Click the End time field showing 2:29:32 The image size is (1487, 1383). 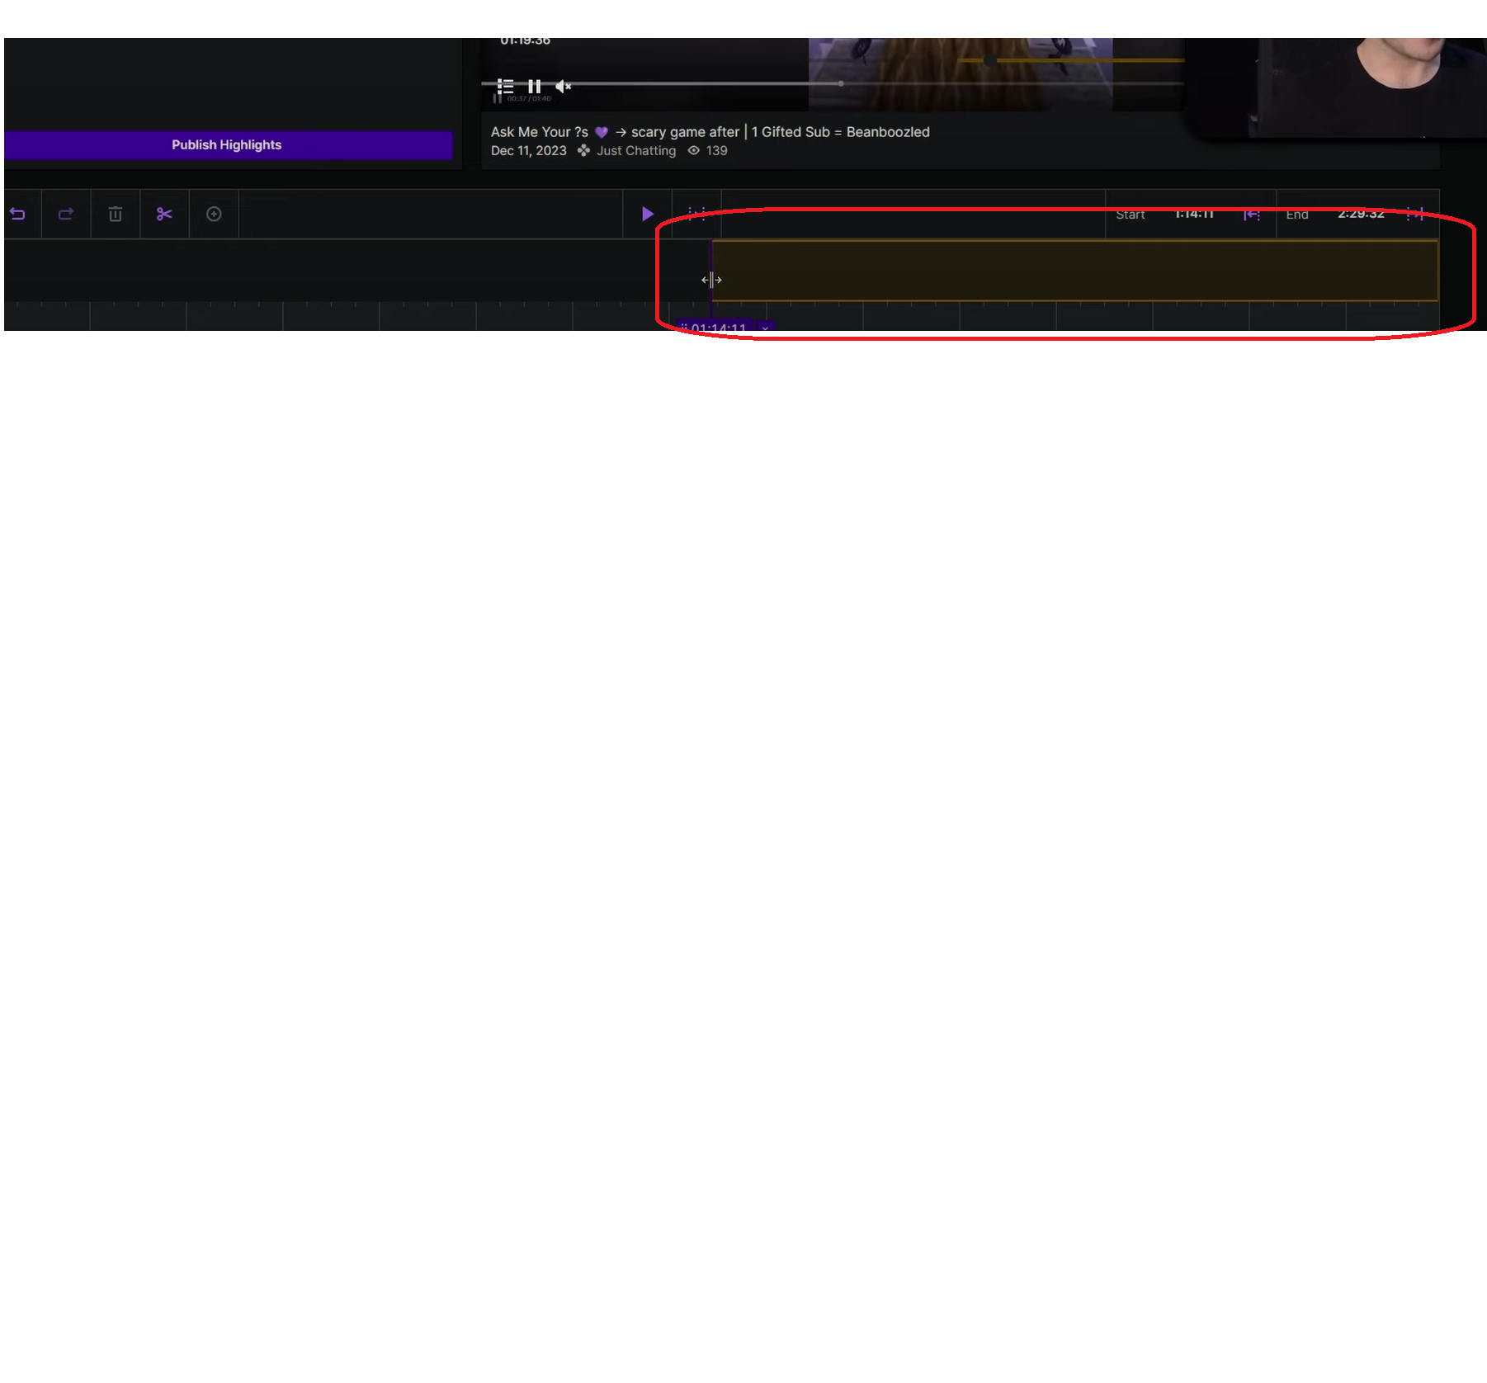1361,215
